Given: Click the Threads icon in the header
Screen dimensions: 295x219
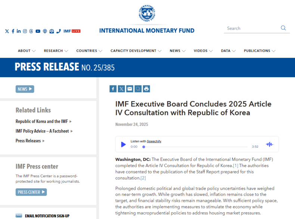Looking at the screenshot, I should pyautogui.click(x=31, y=31).
